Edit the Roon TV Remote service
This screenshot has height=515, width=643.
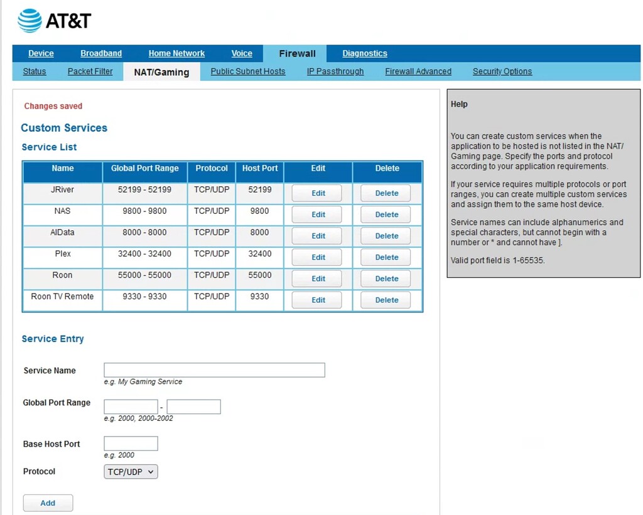pos(316,299)
